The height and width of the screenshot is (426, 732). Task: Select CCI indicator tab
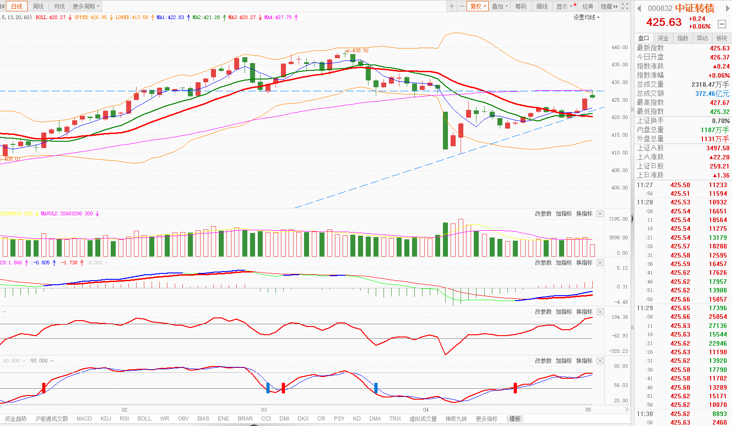[x=266, y=419]
